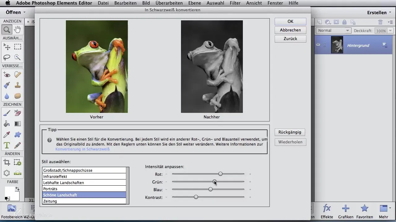Select the Brush tool
The height and width of the screenshot is (222, 396).
pos(7,113)
